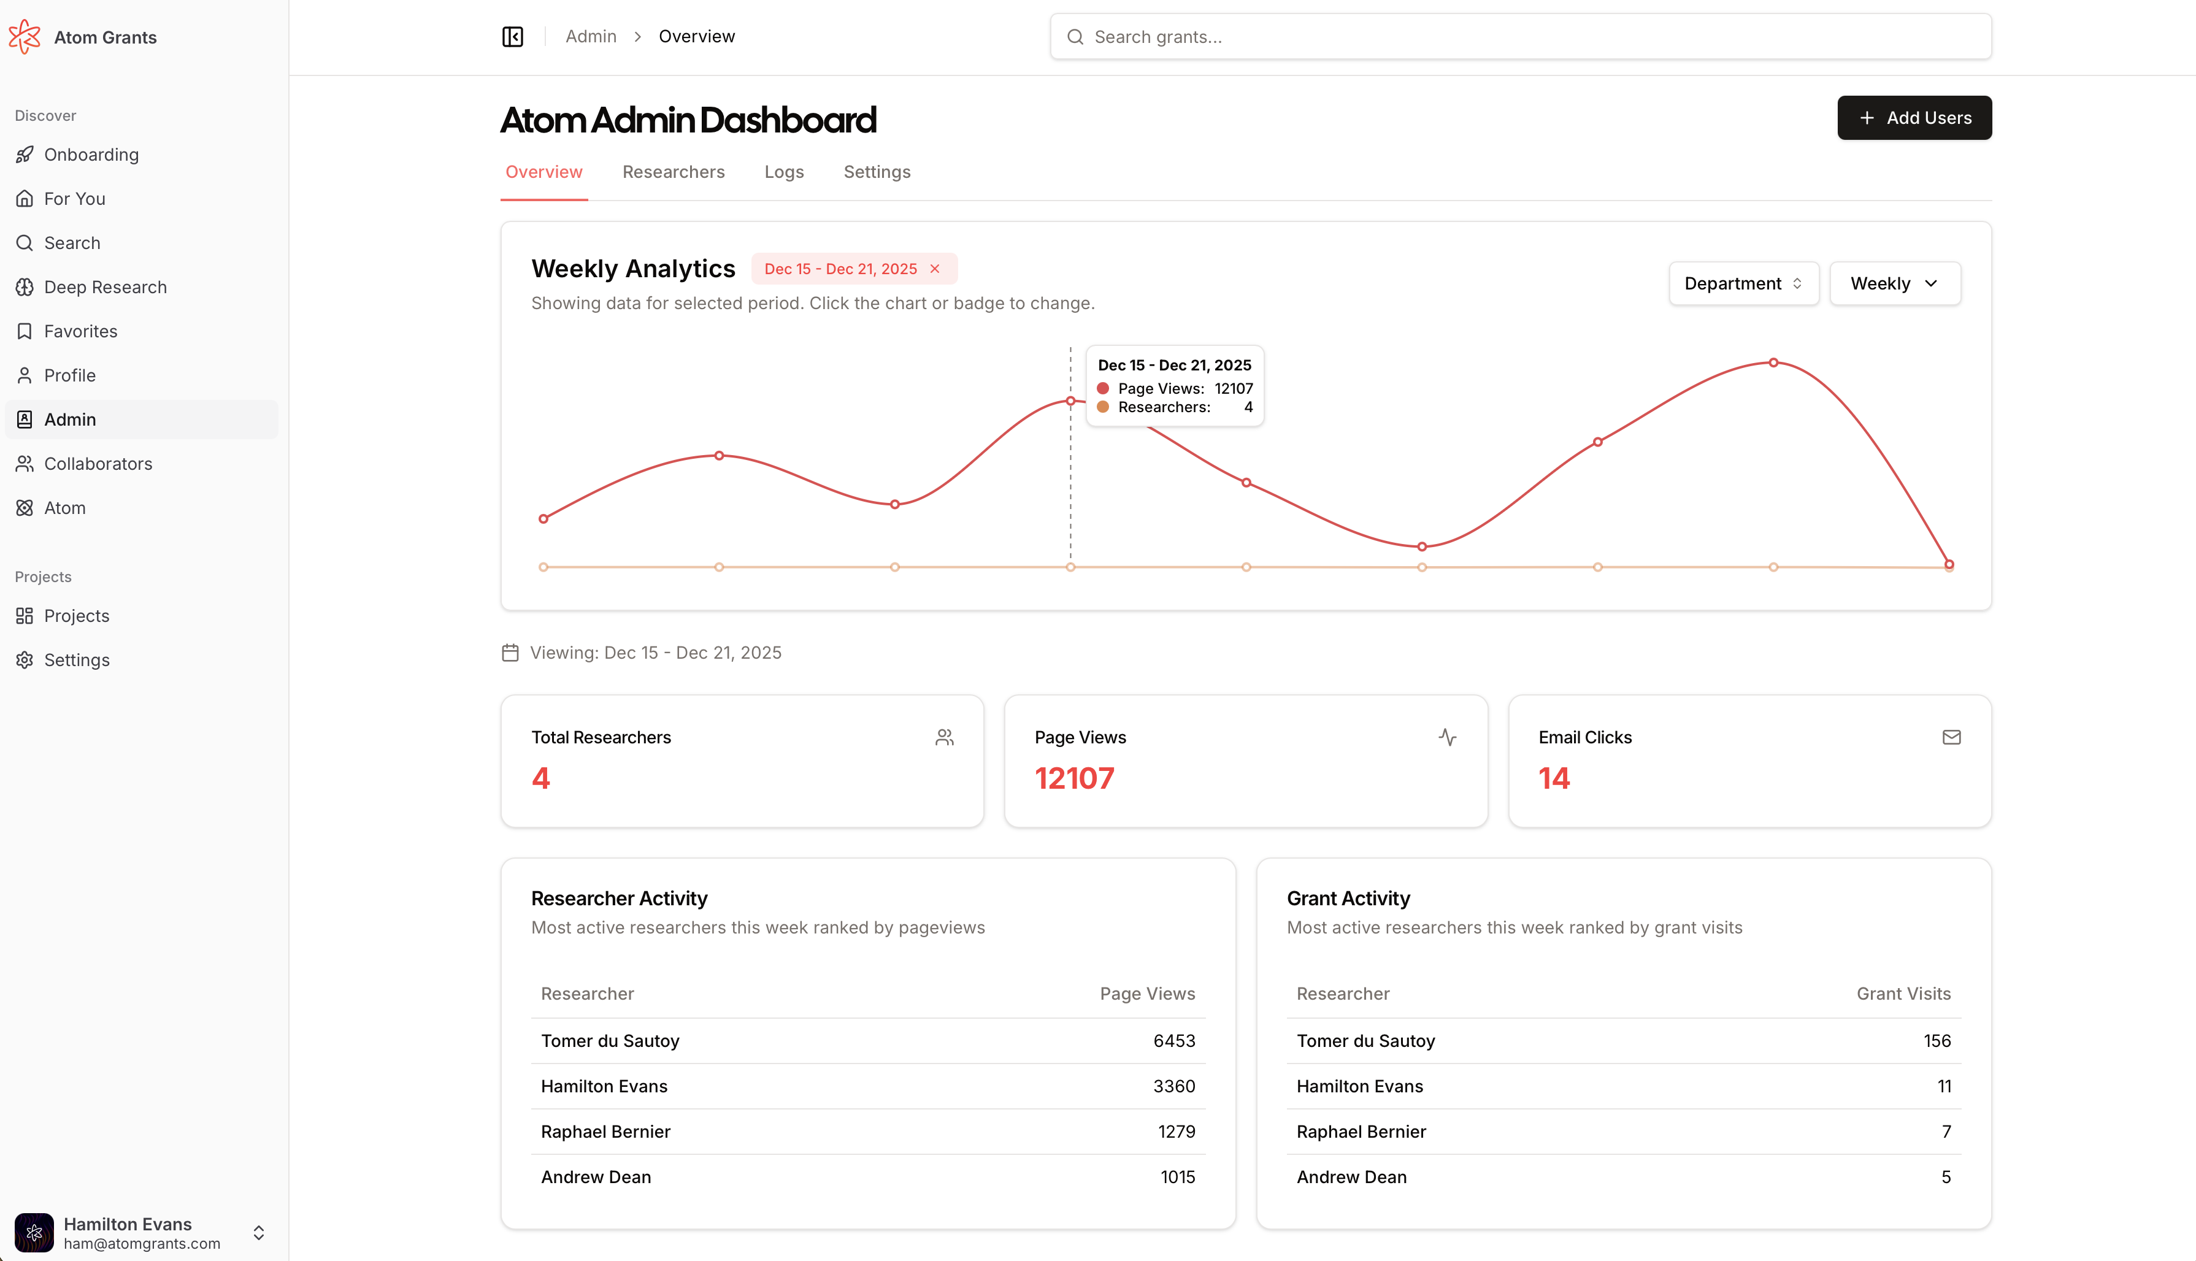Remove the Dec 15 - Dec 21 date badge
The height and width of the screenshot is (1261, 2196).
(935, 269)
